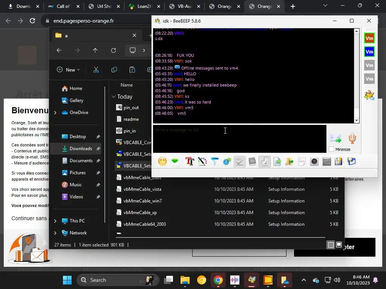This screenshot has width=386, height=289.
Task: Open Gallery in File Explorer sidebar
Action: [76, 100]
